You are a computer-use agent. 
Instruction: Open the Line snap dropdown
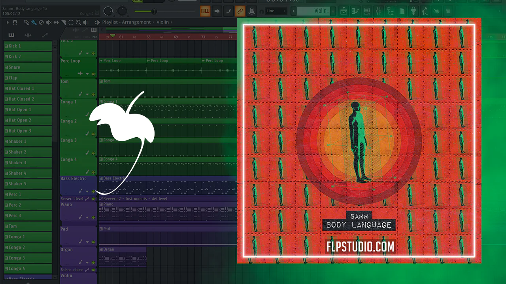(x=276, y=11)
